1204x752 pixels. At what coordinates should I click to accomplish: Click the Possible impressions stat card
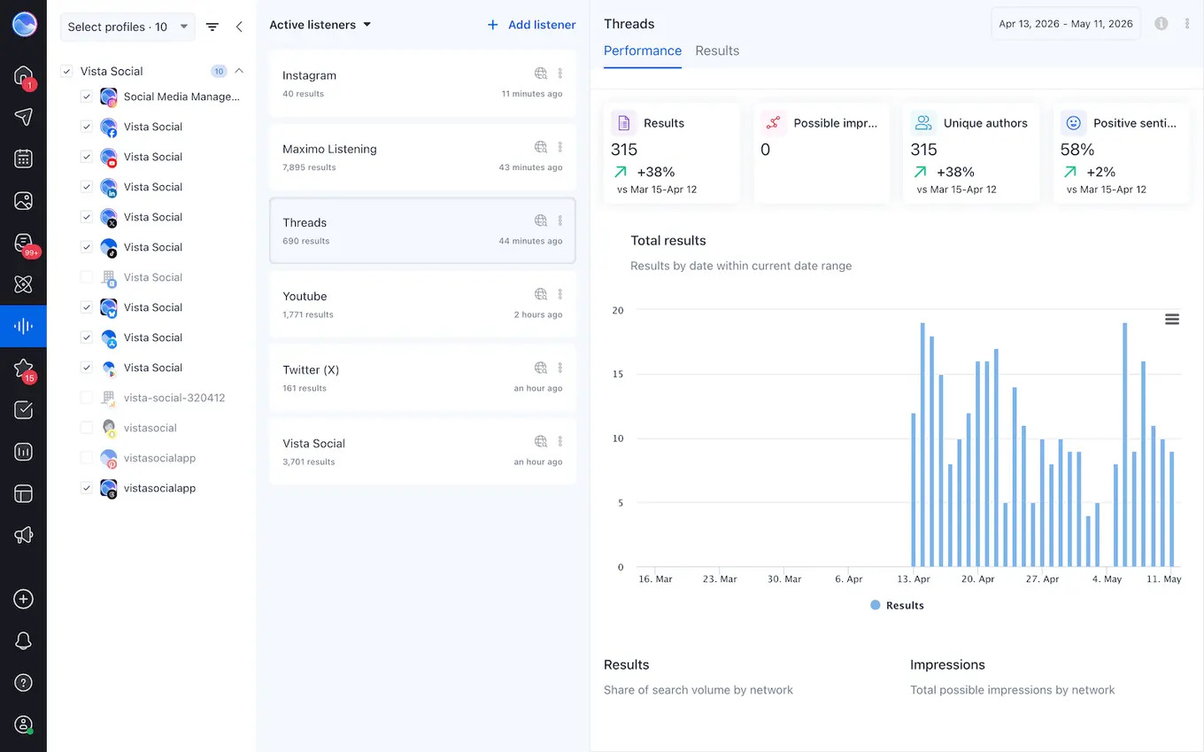tap(822, 153)
